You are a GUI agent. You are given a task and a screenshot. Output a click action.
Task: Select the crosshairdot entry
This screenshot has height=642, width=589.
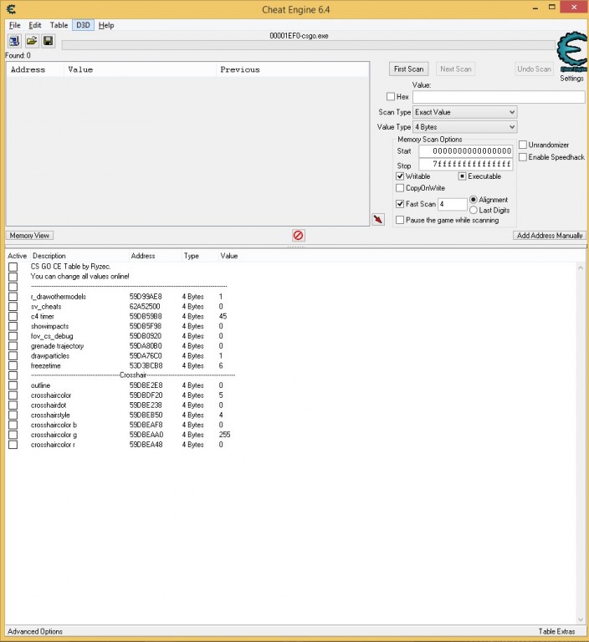coord(49,405)
